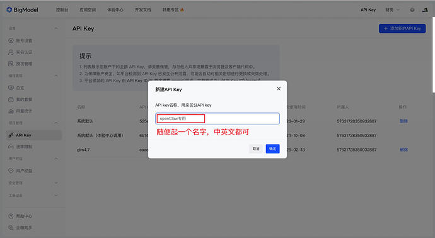Image resolution: width=435 pixels, height=238 pixels.
Task: Click the 确定 button in dialog
Action: (x=272, y=149)
